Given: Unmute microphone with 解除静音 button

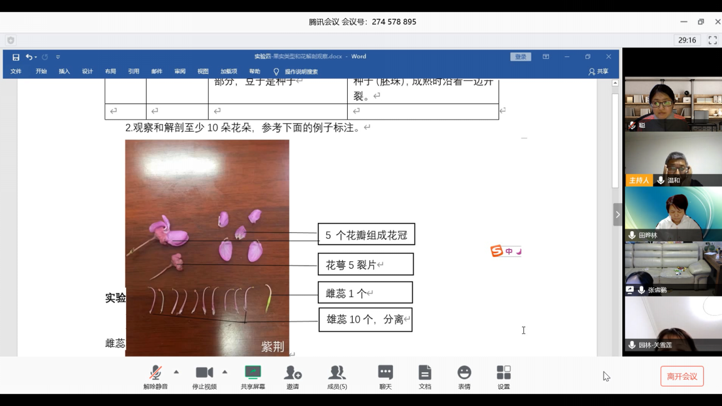Looking at the screenshot, I should [155, 377].
